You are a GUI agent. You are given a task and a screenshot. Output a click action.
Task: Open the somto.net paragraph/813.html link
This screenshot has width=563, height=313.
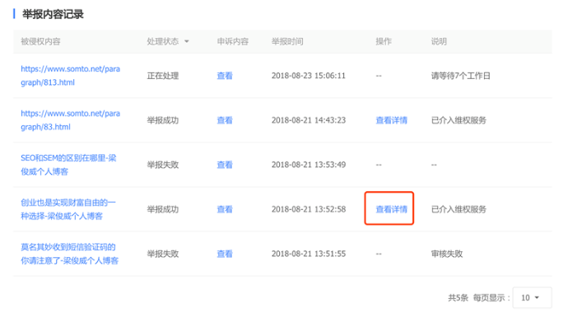pos(71,76)
